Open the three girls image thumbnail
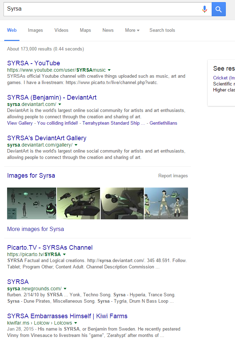The width and height of the screenshot is (235, 344). pyautogui.click(x=166, y=203)
